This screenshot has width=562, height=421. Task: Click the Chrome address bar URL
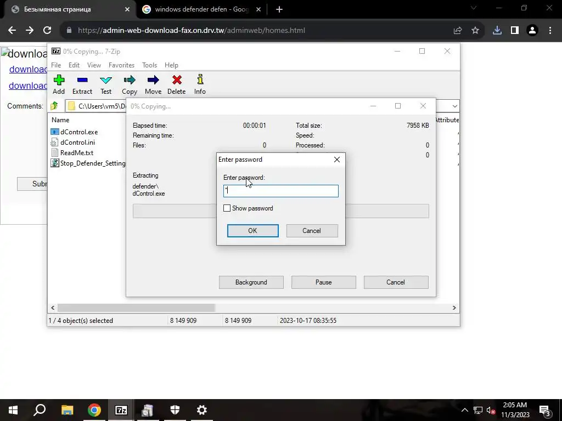[x=192, y=31]
